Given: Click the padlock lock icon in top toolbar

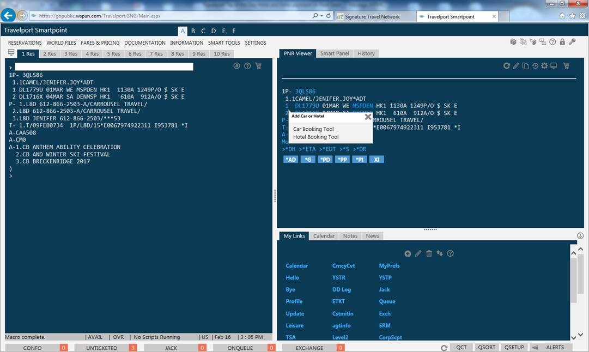Looking at the screenshot, I should pyautogui.click(x=562, y=42).
